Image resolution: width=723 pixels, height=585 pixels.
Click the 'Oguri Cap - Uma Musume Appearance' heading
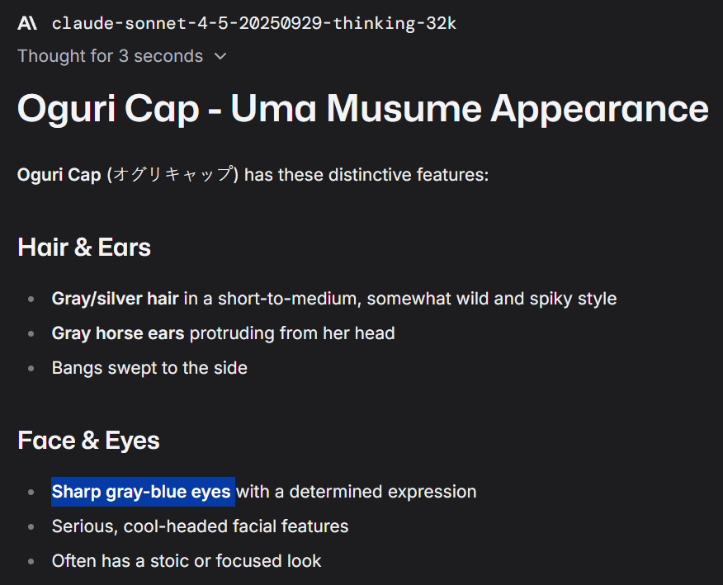363,109
